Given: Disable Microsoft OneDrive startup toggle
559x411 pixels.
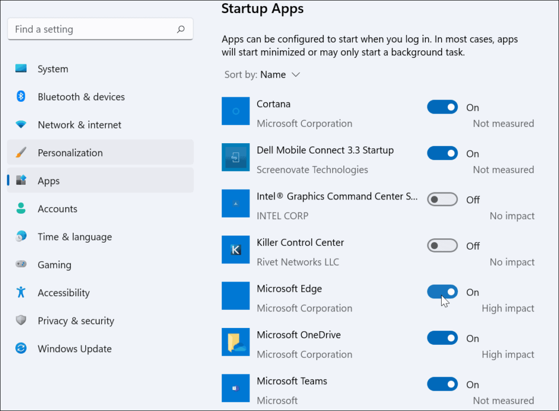Looking at the screenshot, I should 442,338.
